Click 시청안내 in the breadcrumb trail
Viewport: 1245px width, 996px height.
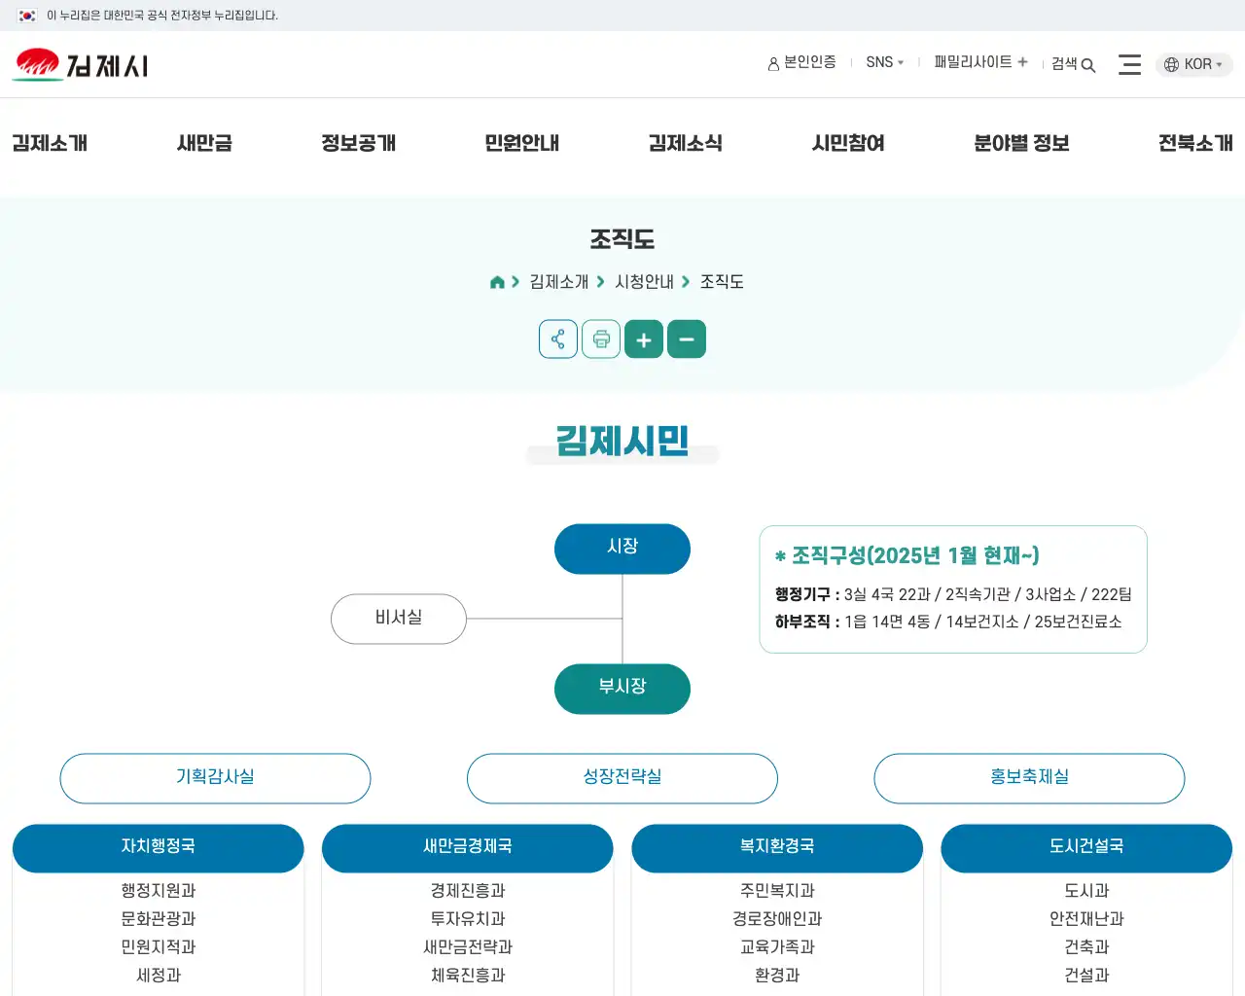[644, 281]
